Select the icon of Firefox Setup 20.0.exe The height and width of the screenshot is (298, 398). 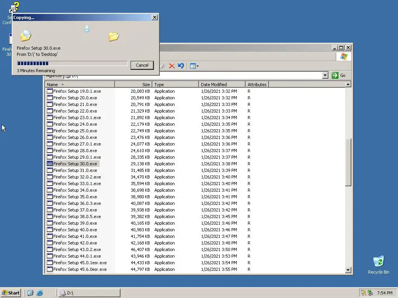[50, 97]
